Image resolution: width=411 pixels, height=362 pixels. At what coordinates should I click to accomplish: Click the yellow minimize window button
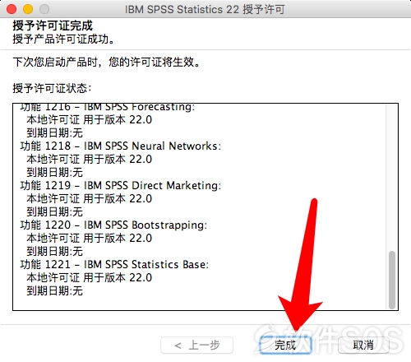tap(28, 9)
